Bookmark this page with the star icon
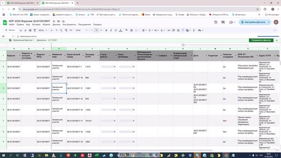Screen dimensions: 281x158 (258, 9)
